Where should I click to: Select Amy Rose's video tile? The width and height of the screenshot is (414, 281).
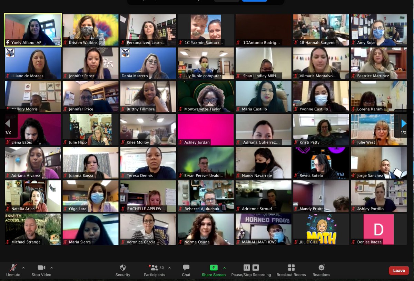tap(378, 30)
